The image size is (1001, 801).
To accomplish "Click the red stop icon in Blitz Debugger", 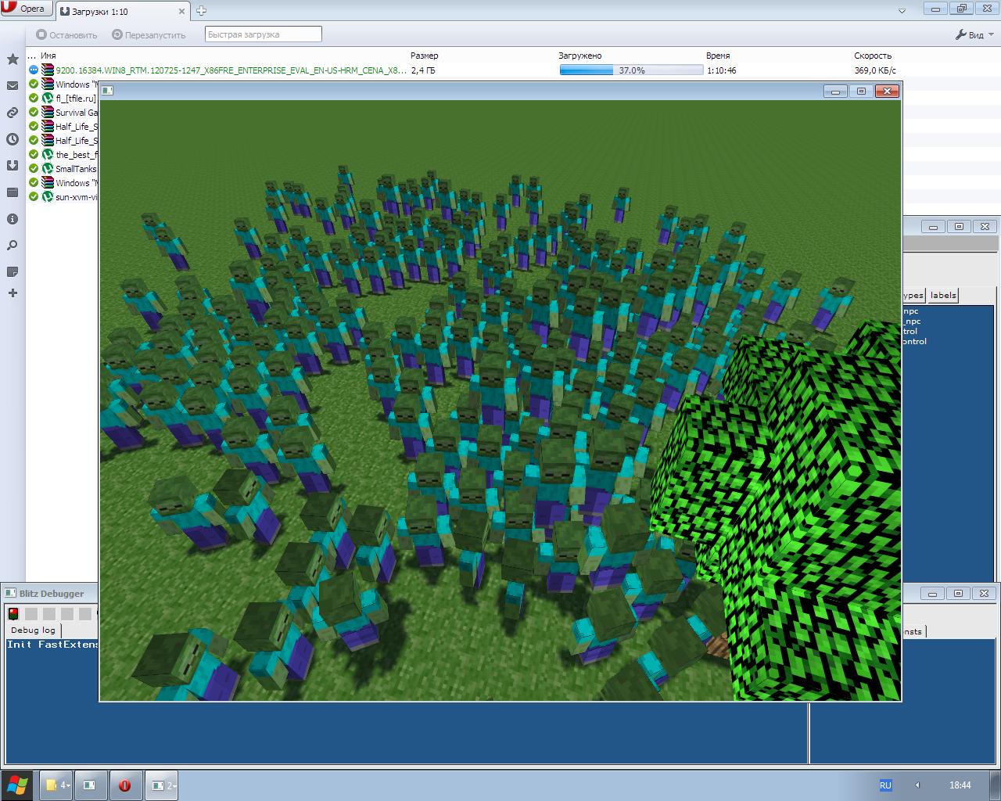I will tap(13, 614).
